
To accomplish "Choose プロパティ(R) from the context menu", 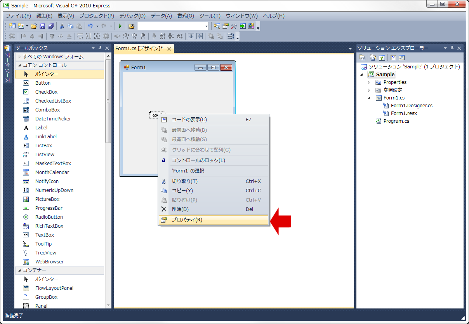I will (x=187, y=220).
